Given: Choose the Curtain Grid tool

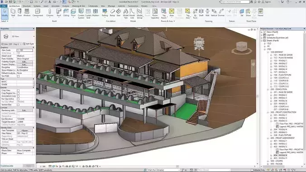Looking at the screenshot, I should (88, 14).
